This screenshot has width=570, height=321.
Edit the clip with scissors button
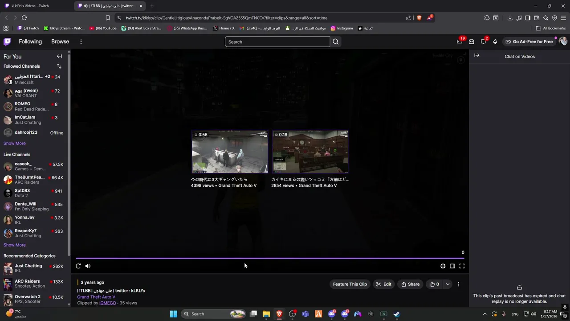click(x=383, y=284)
